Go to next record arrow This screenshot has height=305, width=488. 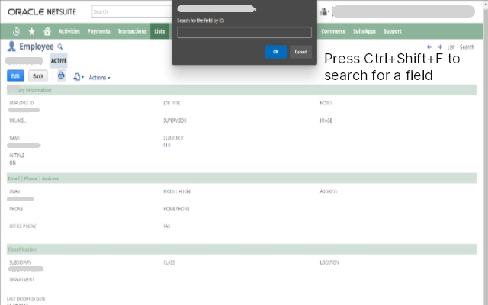coord(440,47)
